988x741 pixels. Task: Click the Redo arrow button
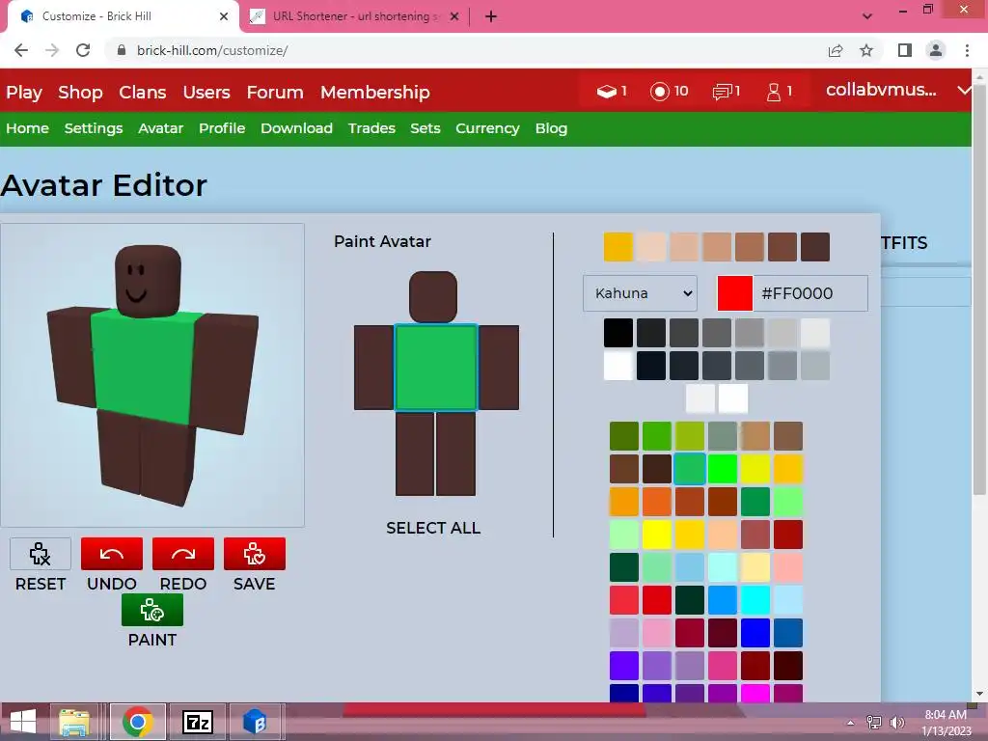coord(182,554)
